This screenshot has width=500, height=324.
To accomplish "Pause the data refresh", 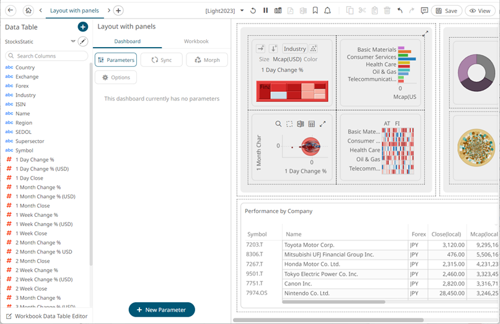I will (265, 11).
